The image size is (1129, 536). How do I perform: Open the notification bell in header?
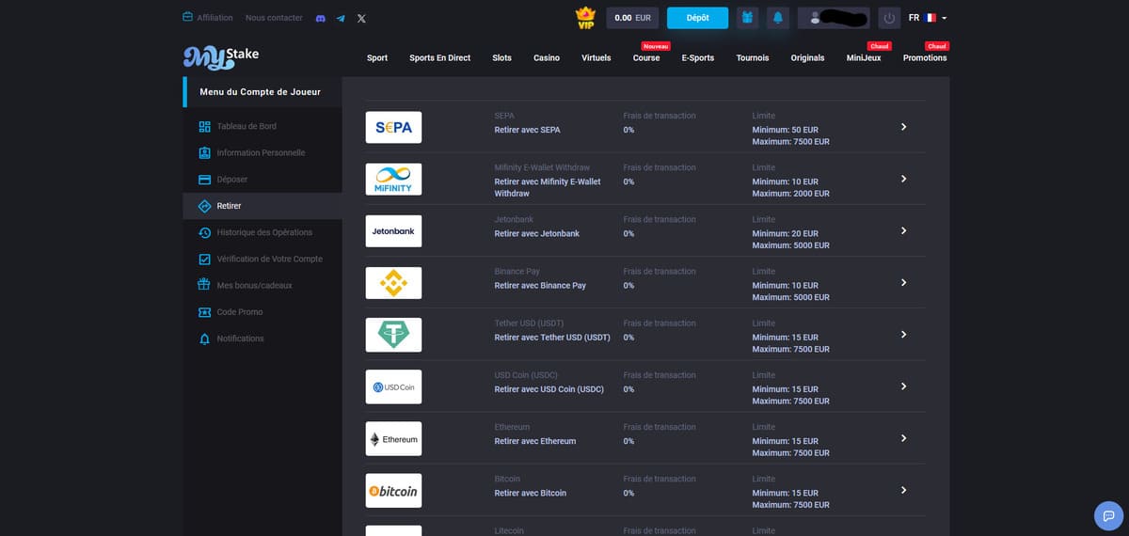point(777,18)
